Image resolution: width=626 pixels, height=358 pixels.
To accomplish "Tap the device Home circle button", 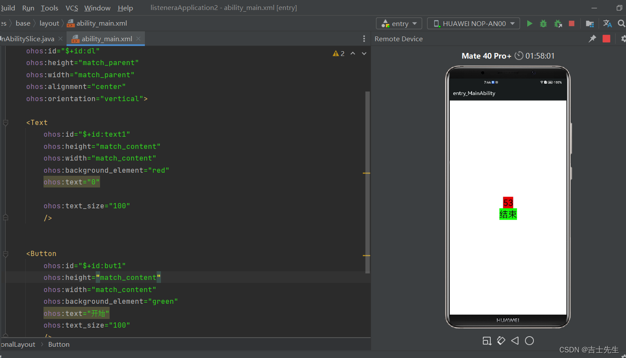I will click(529, 341).
